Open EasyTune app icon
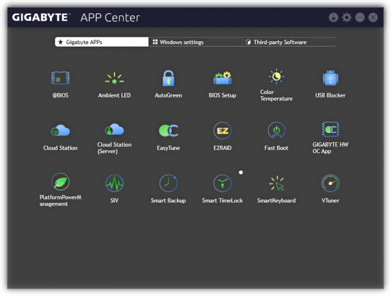 (x=168, y=130)
